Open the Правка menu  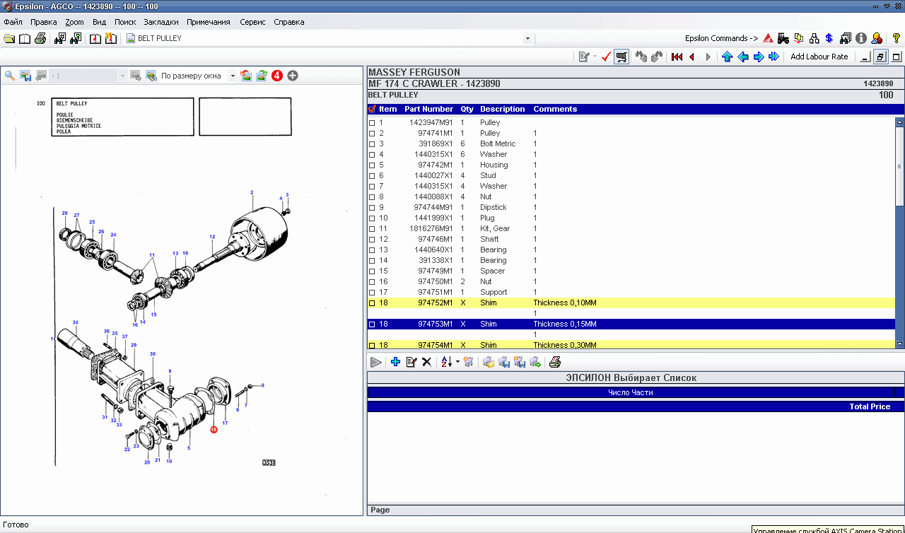[44, 22]
